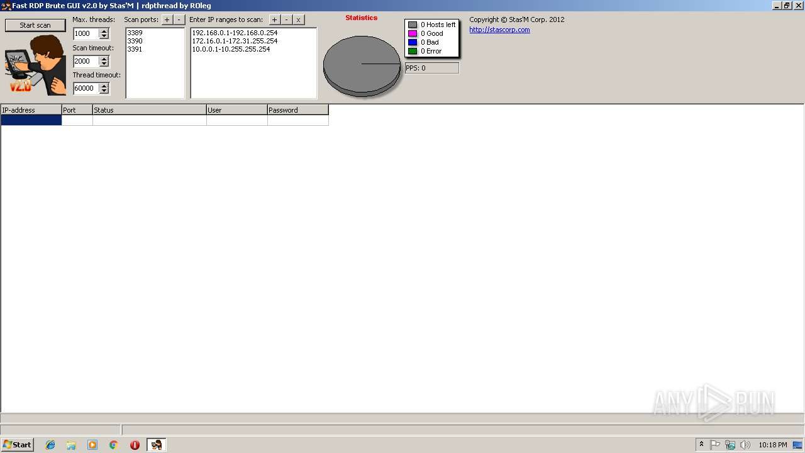
Task: Click the green Error legend swatch
Action: (413, 51)
